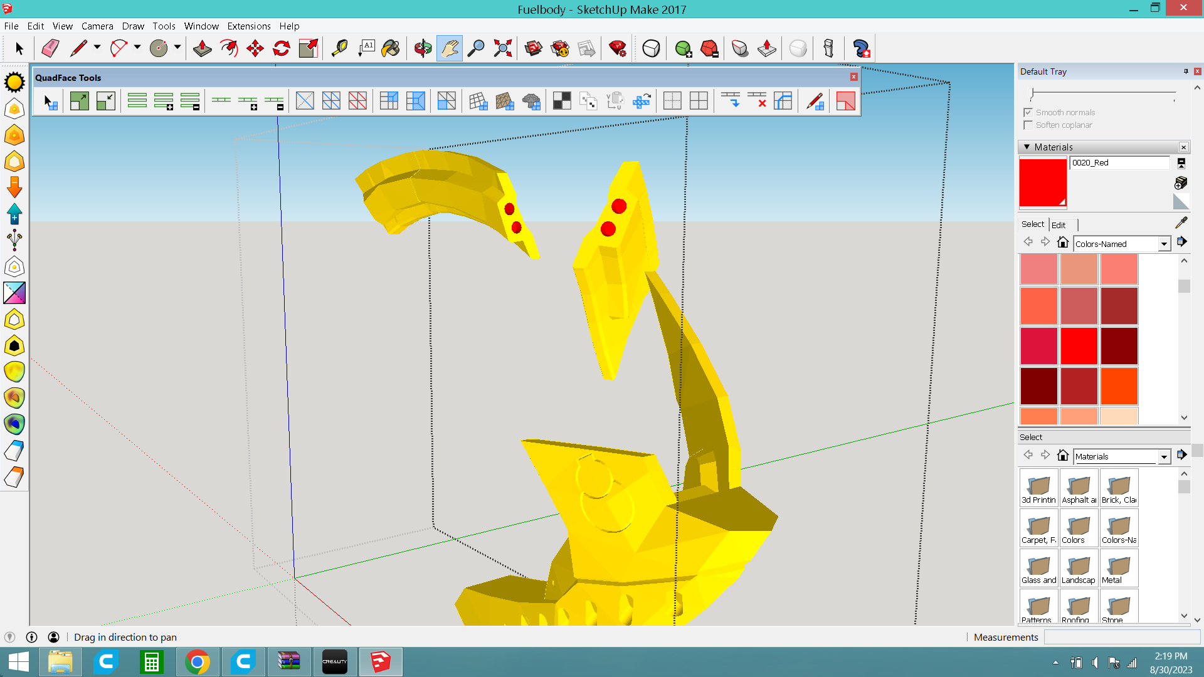Viewport: 1204px width, 677px height.
Task: Open the Camera menu
Action: click(x=97, y=26)
